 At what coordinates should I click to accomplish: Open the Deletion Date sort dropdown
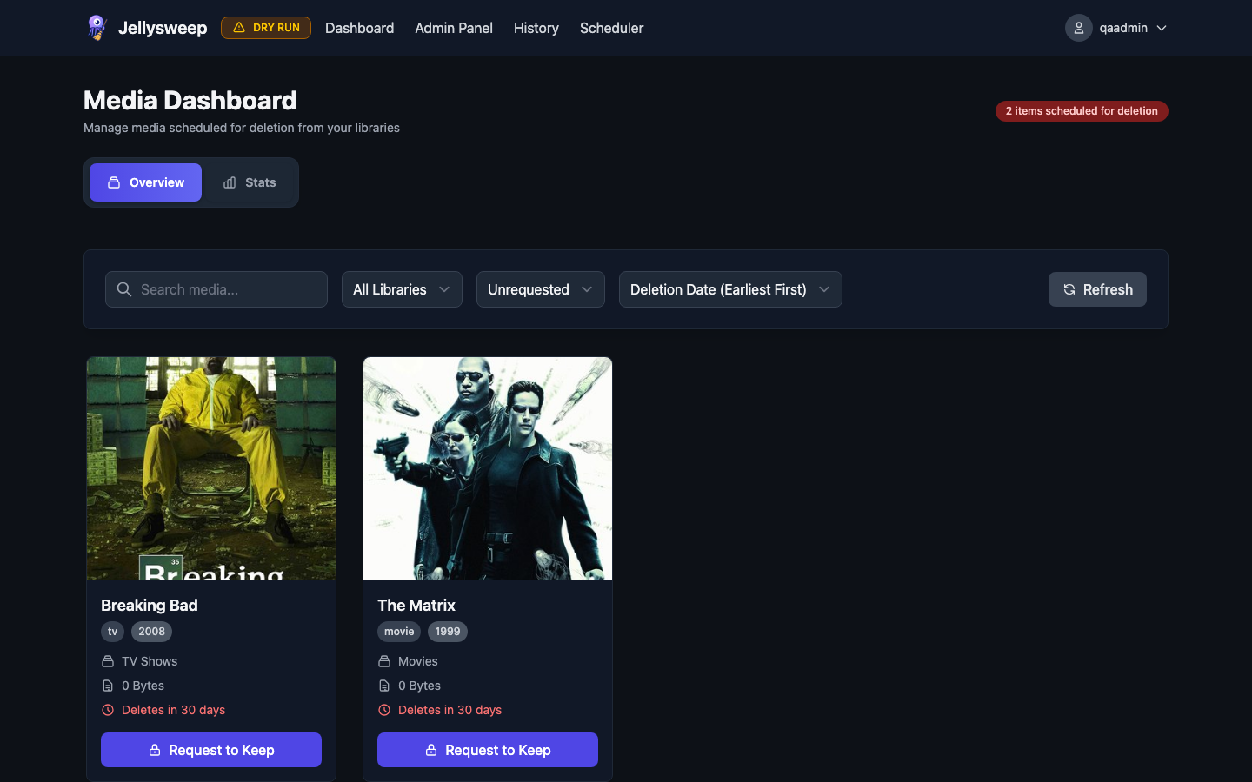pos(730,289)
